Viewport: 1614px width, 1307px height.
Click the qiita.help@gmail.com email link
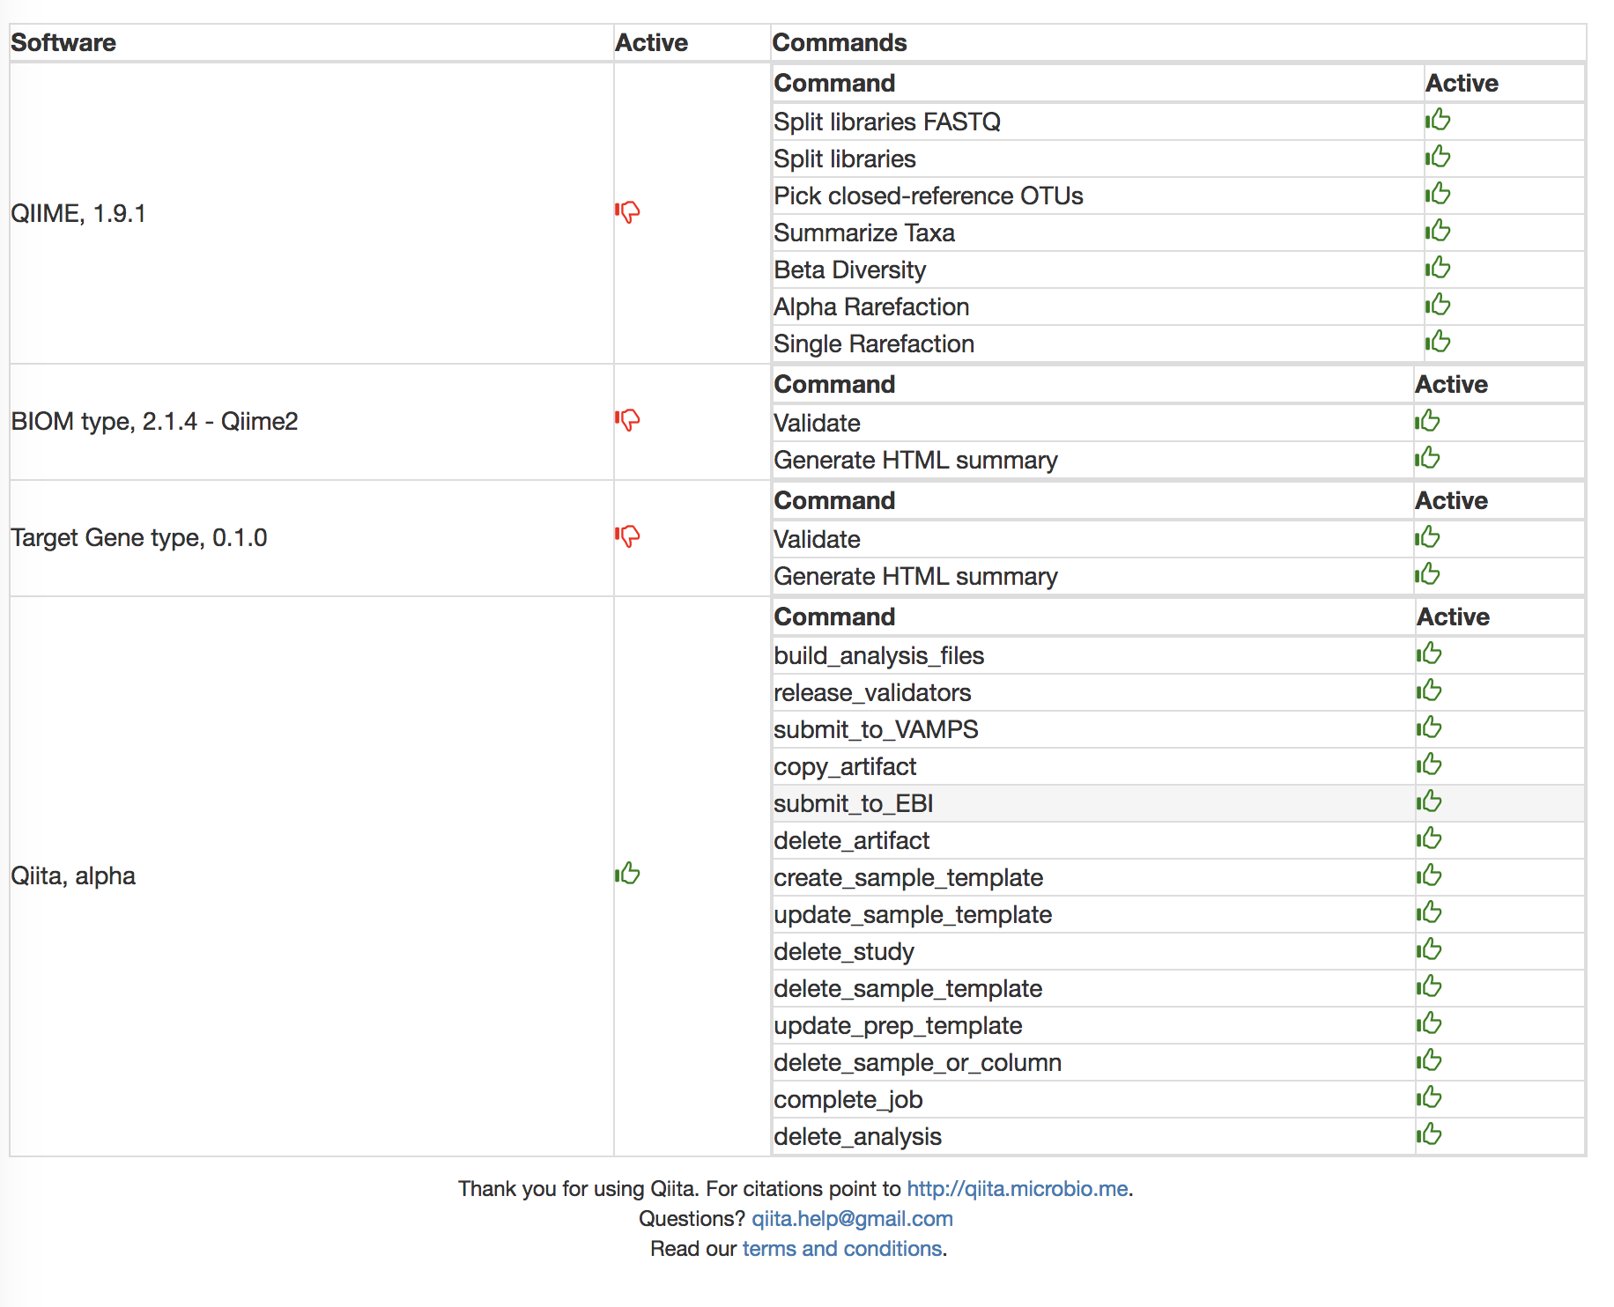852,1218
